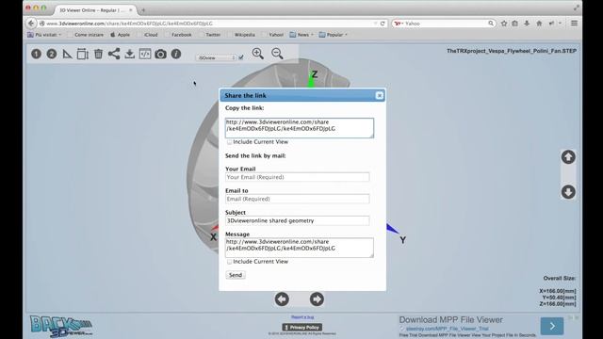603x339 pixels.
Task: Rotate view left with left arrow
Action: [282, 299]
